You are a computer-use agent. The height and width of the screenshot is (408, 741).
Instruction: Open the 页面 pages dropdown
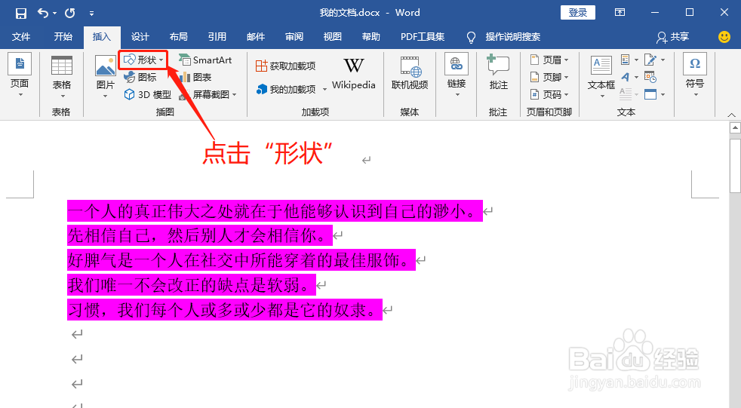click(x=20, y=75)
